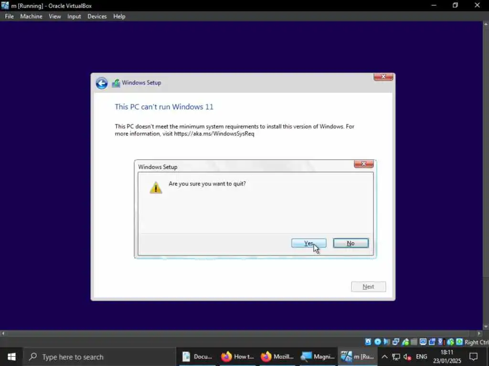
Task: Click the Windows Setup installer icon in title bar
Action: coord(116,83)
